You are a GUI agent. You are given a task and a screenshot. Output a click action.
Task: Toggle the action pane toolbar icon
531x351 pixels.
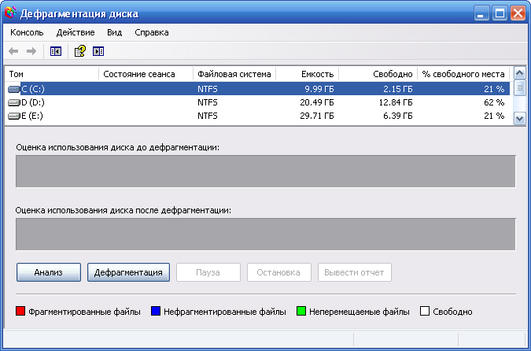(x=98, y=51)
